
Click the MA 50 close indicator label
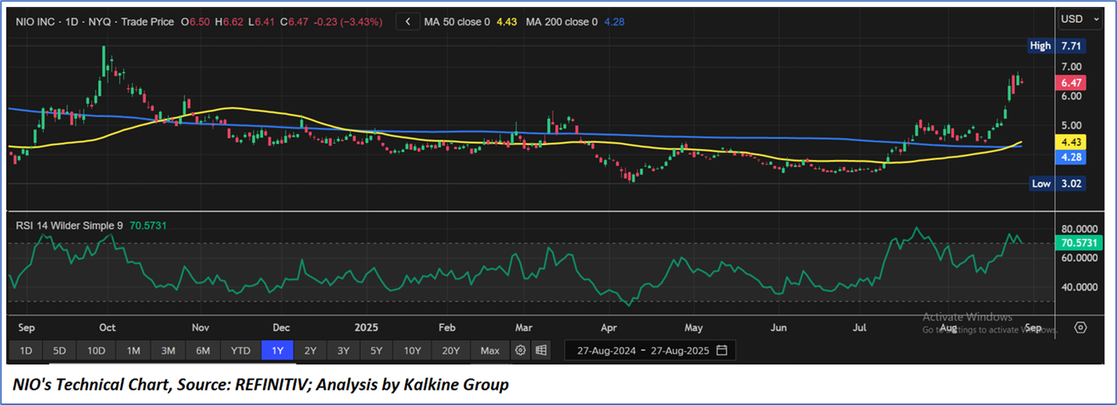(457, 22)
